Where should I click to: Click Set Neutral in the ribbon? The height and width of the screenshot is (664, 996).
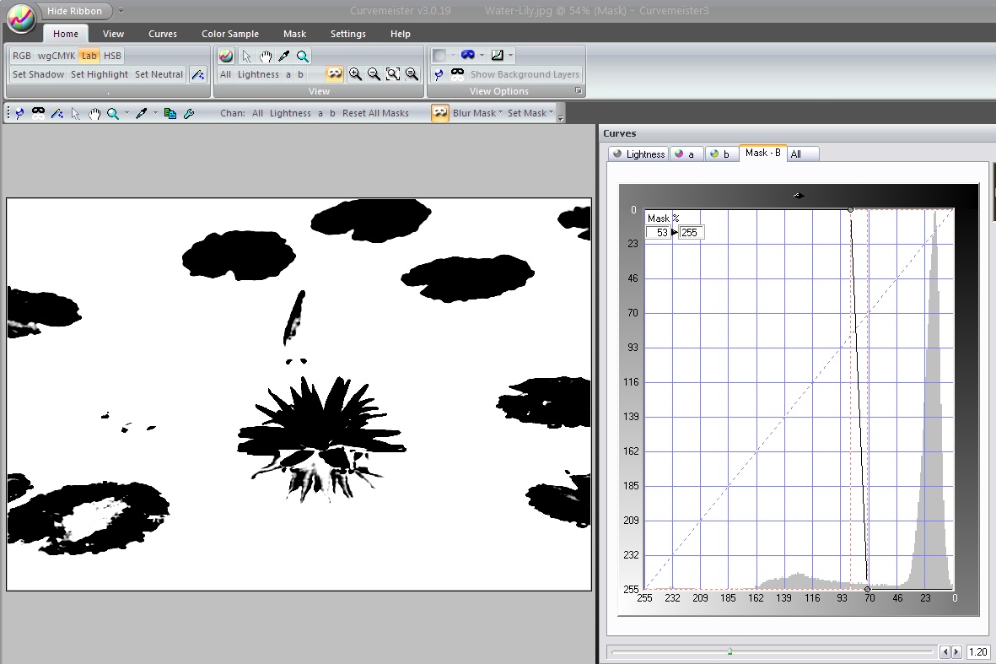click(159, 74)
